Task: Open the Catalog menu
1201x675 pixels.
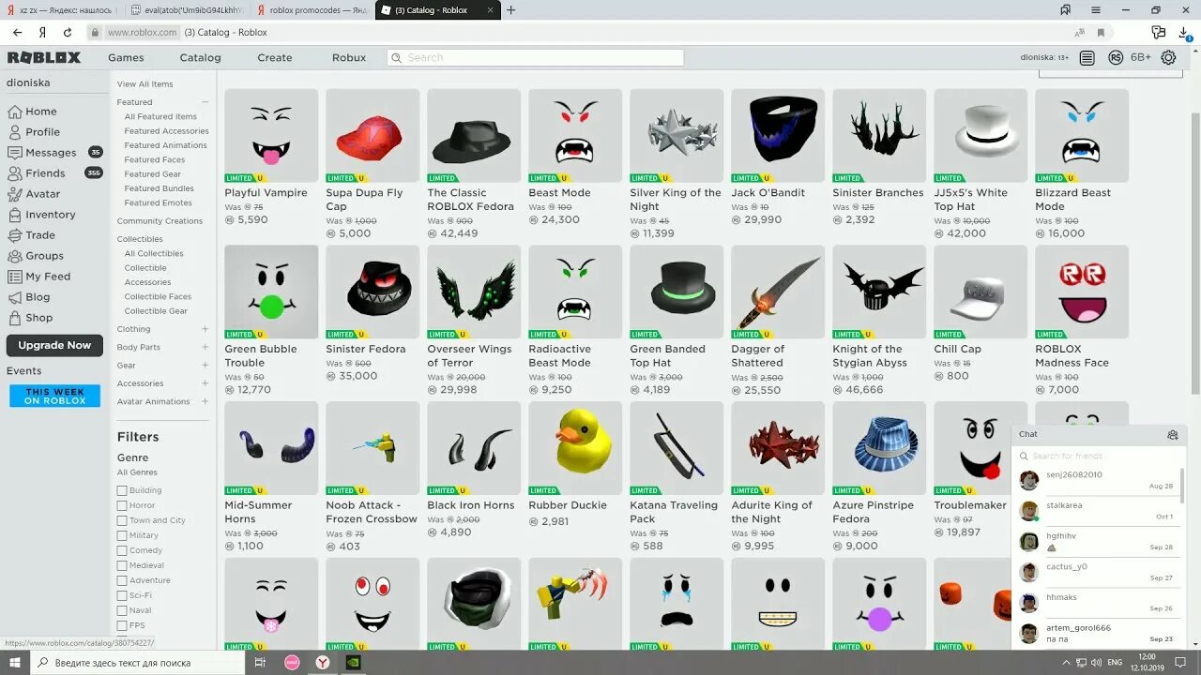Action: tap(200, 58)
